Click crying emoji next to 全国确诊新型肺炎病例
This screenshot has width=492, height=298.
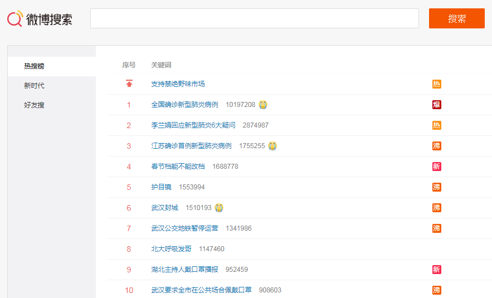(x=263, y=105)
